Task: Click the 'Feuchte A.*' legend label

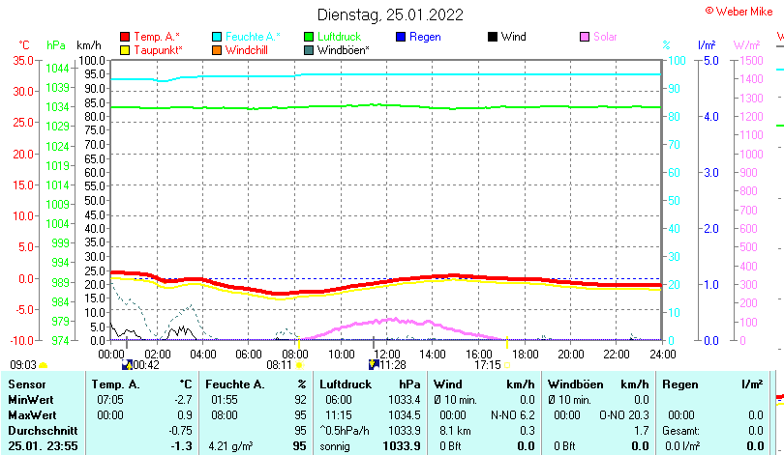Action: [253, 37]
